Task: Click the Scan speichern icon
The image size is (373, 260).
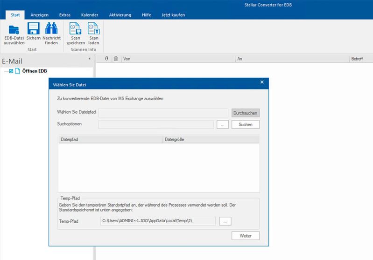Action: [76, 28]
